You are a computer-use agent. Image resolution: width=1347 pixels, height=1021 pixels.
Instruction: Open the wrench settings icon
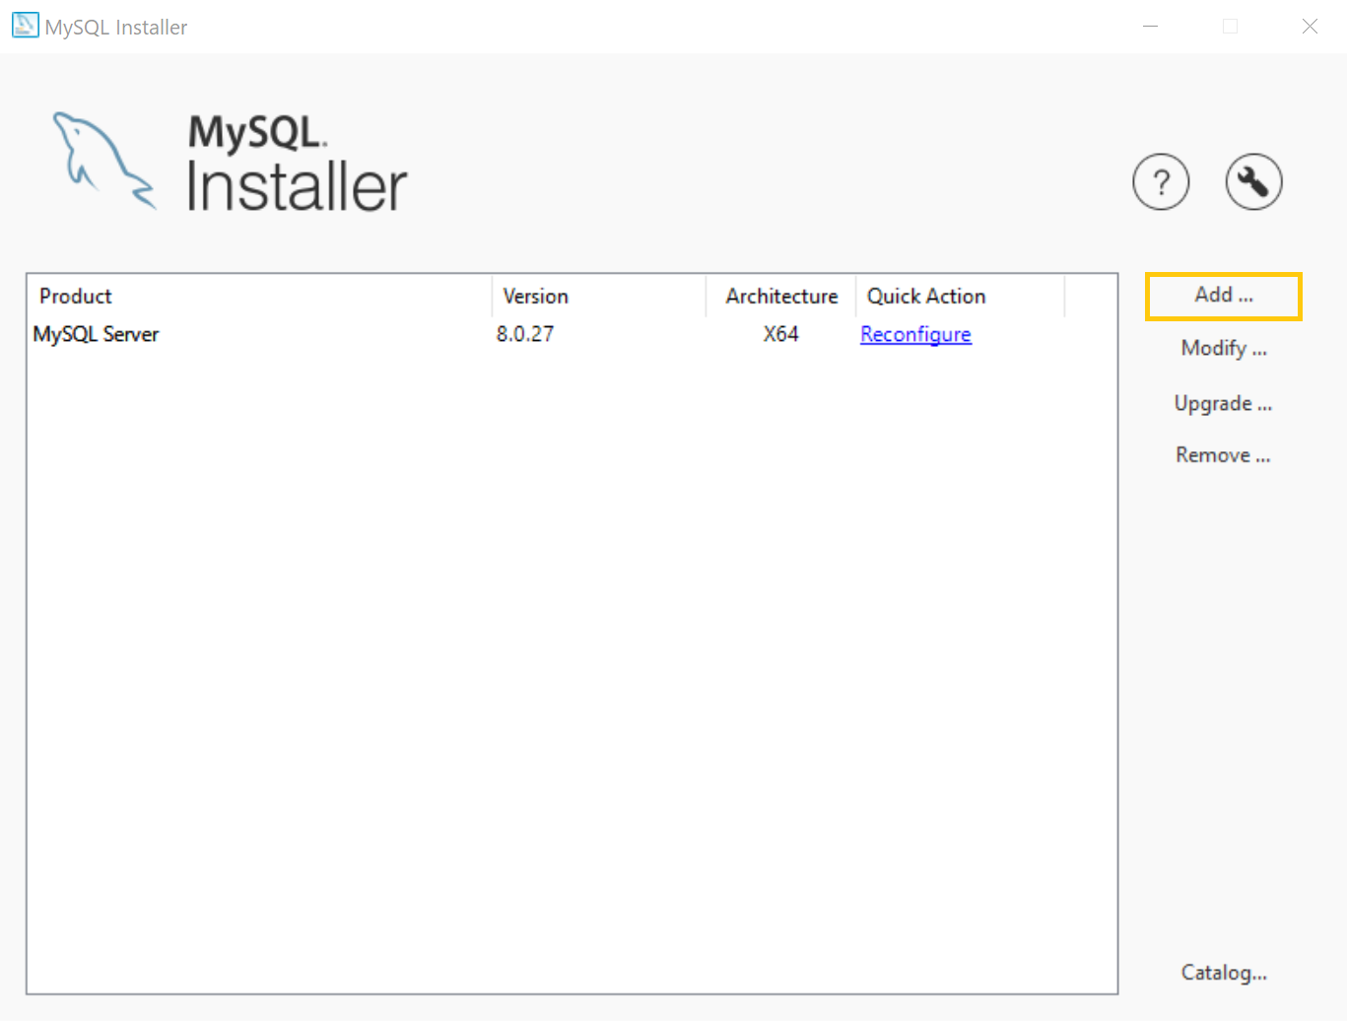pyautogui.click(x=1253, y=182)
